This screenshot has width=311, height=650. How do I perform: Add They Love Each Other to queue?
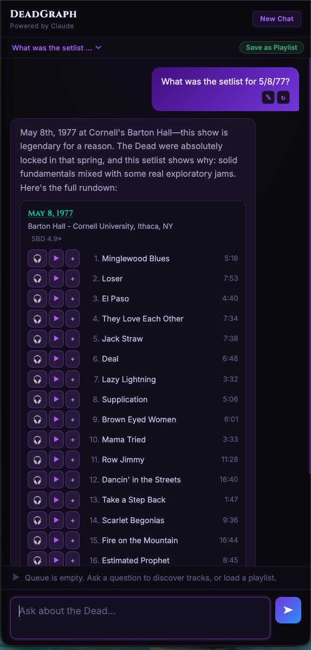[x=73, y=319]
